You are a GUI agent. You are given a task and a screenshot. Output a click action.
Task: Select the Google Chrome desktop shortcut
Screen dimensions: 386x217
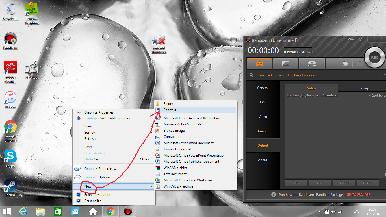(x=10, y=131)
